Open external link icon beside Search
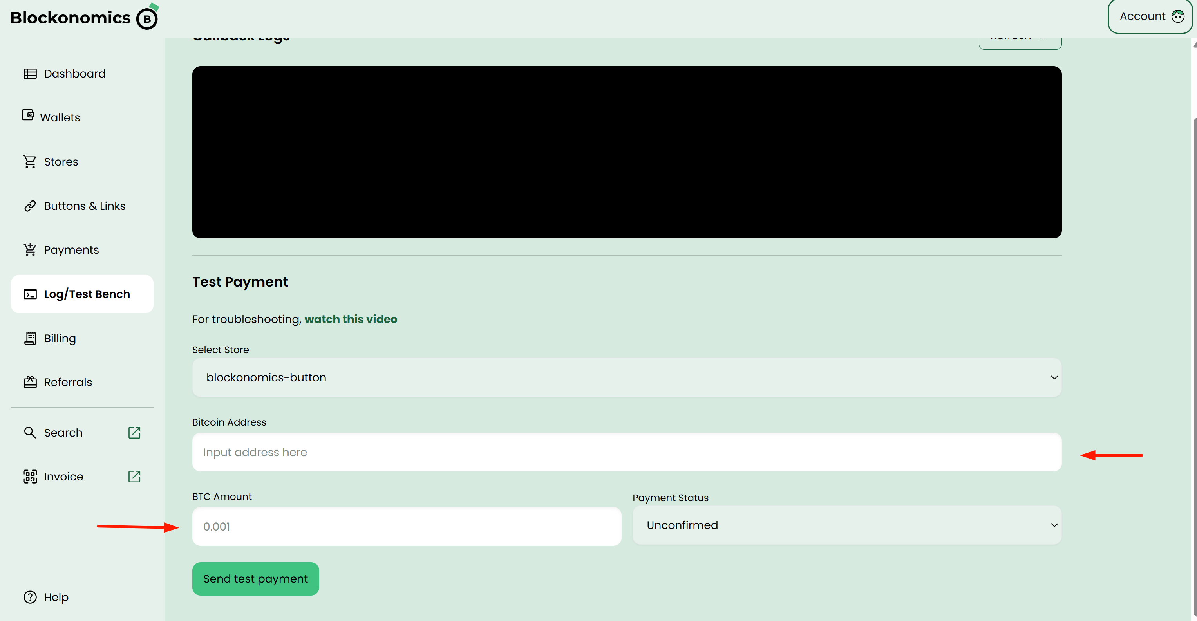This screenshot has width=1197, height=621. tap(134, 432)
